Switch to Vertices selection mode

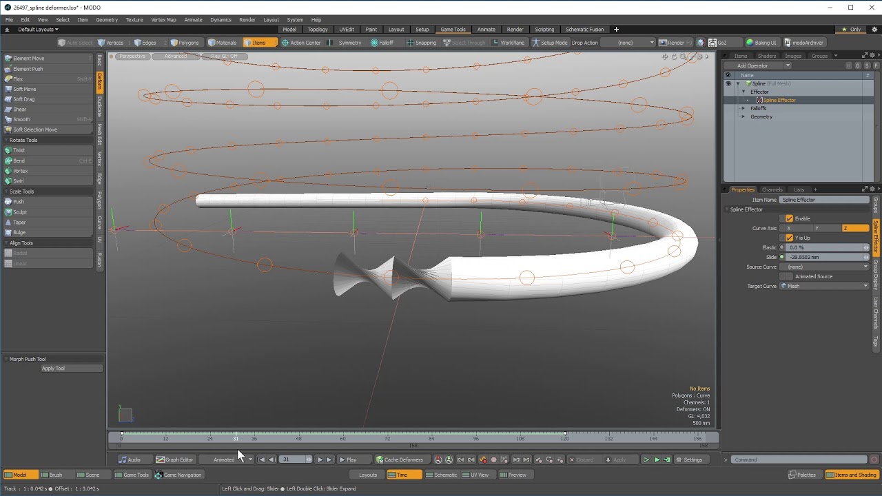[110, 43]
